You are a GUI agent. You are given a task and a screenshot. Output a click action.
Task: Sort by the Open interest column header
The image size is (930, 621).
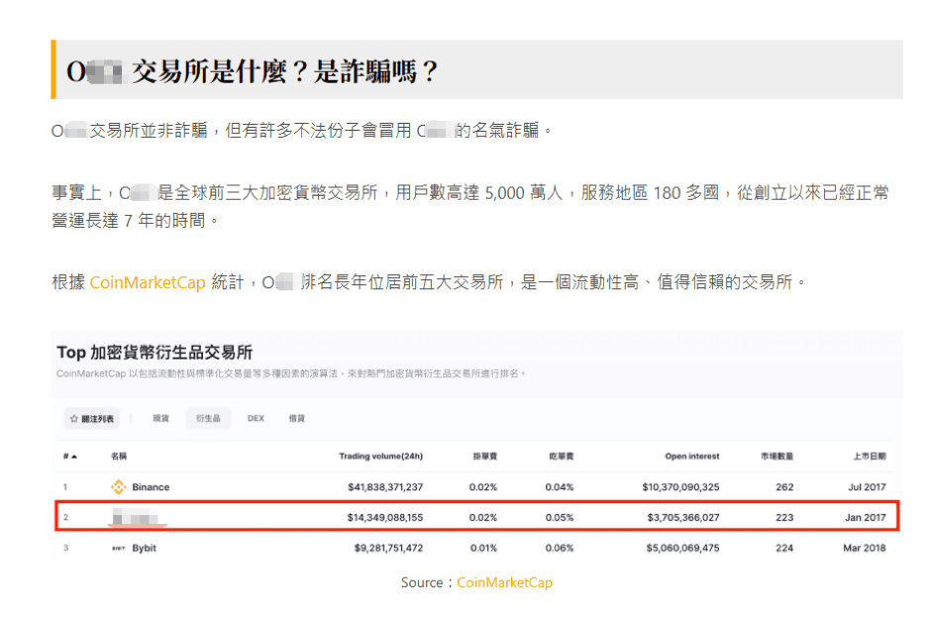[692, 457]
